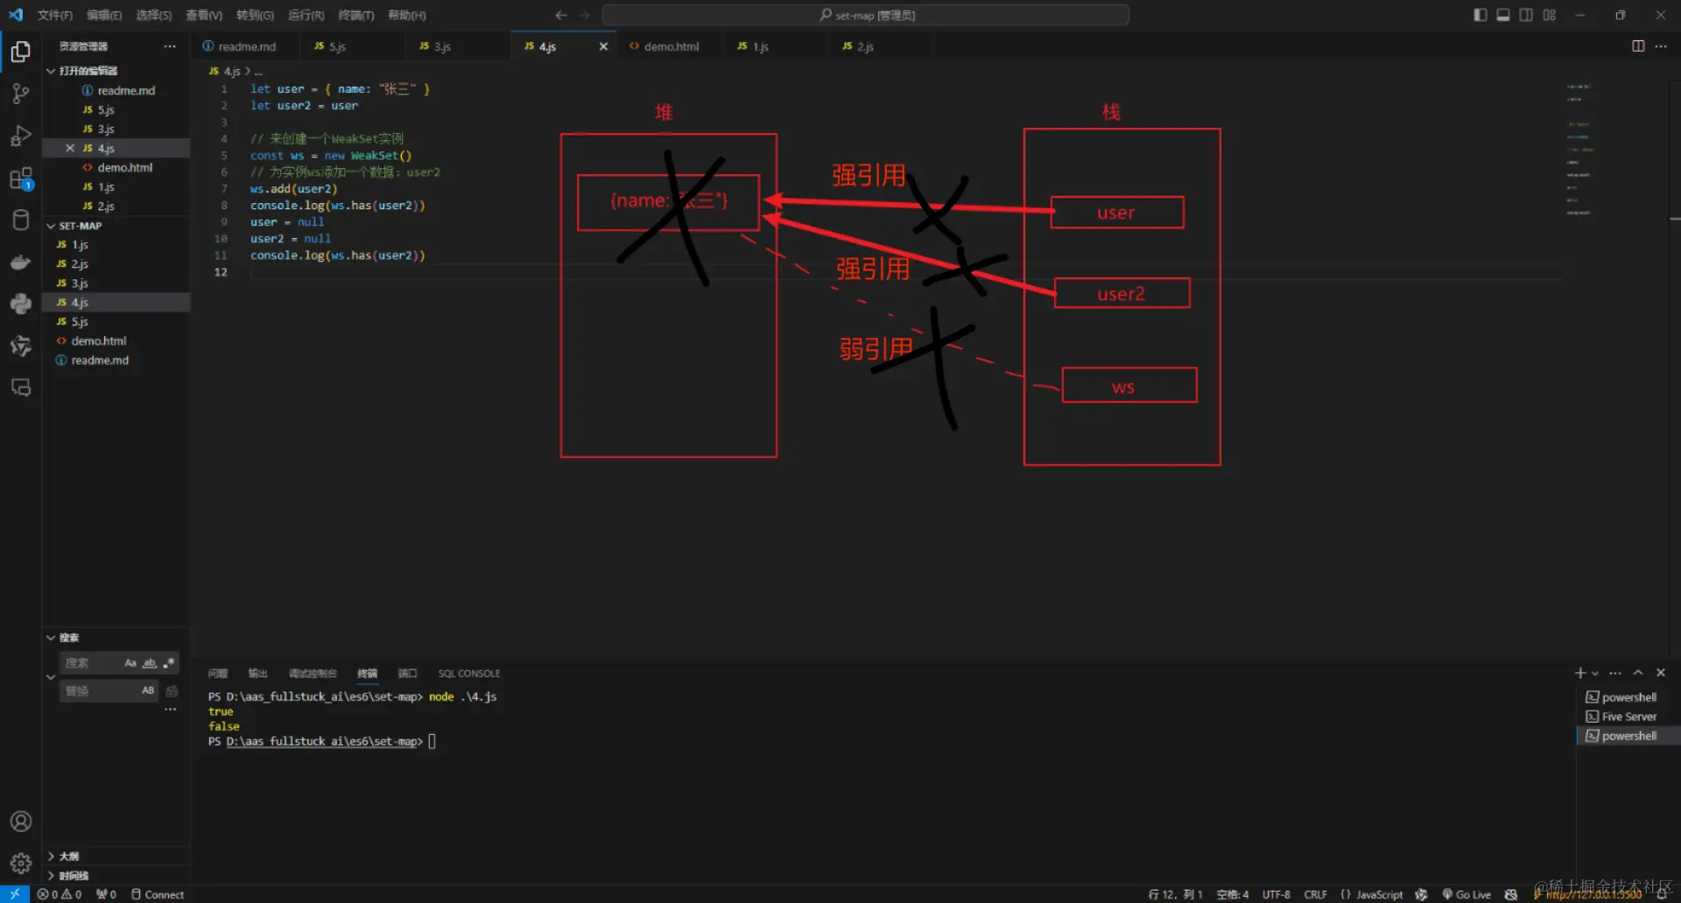Screen dimensions: 1681x903
Task: Click the Connect button in status bar
Action: pos(158,894)
